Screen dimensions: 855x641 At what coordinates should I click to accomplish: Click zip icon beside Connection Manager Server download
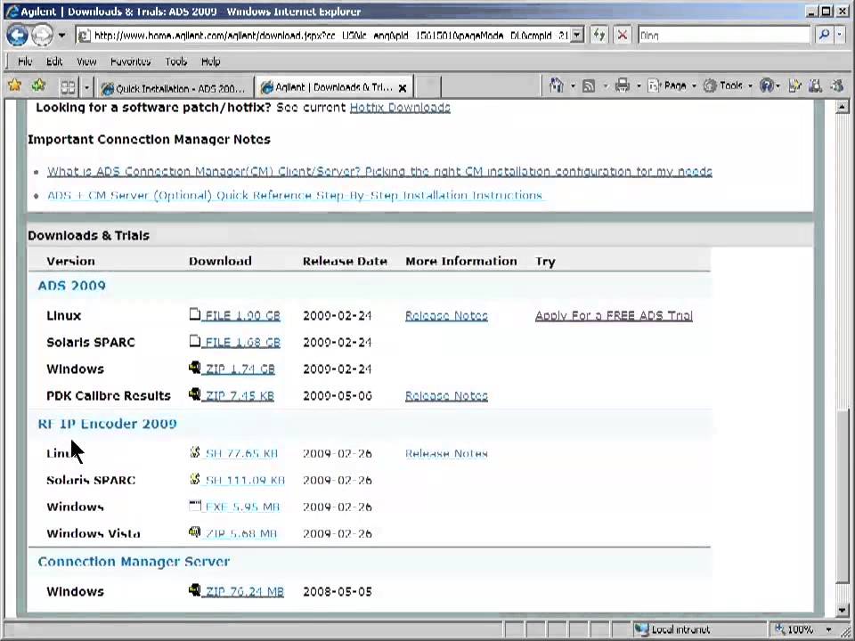tap(195, 589)
